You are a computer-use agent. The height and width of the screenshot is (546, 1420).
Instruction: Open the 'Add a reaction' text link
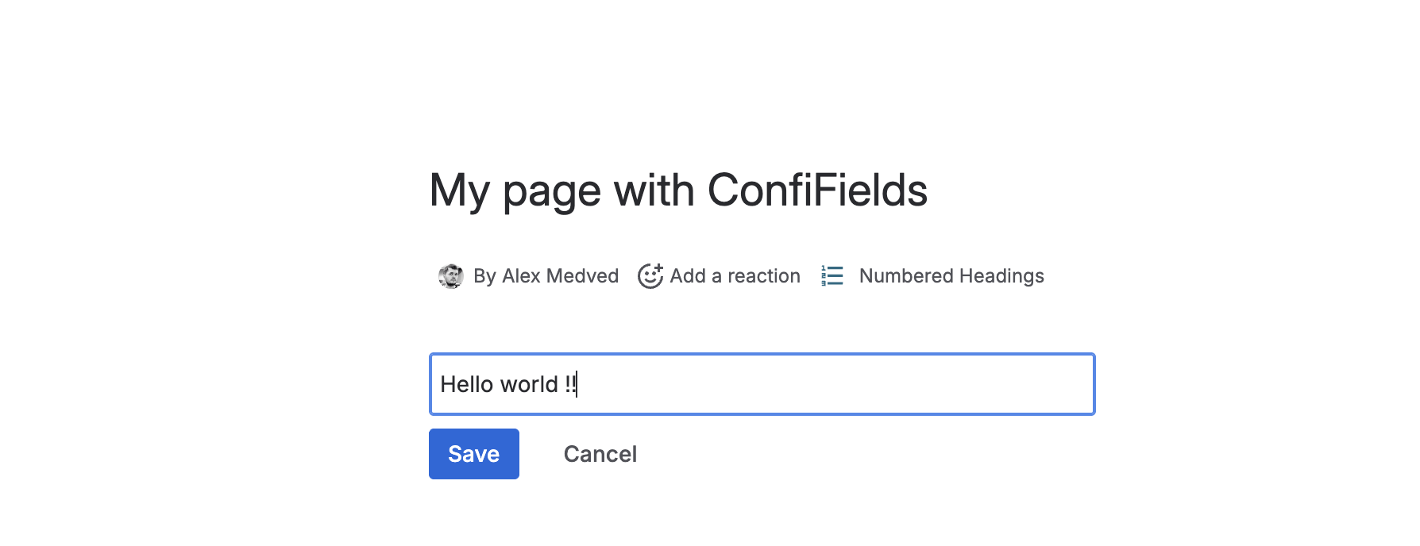735,276
